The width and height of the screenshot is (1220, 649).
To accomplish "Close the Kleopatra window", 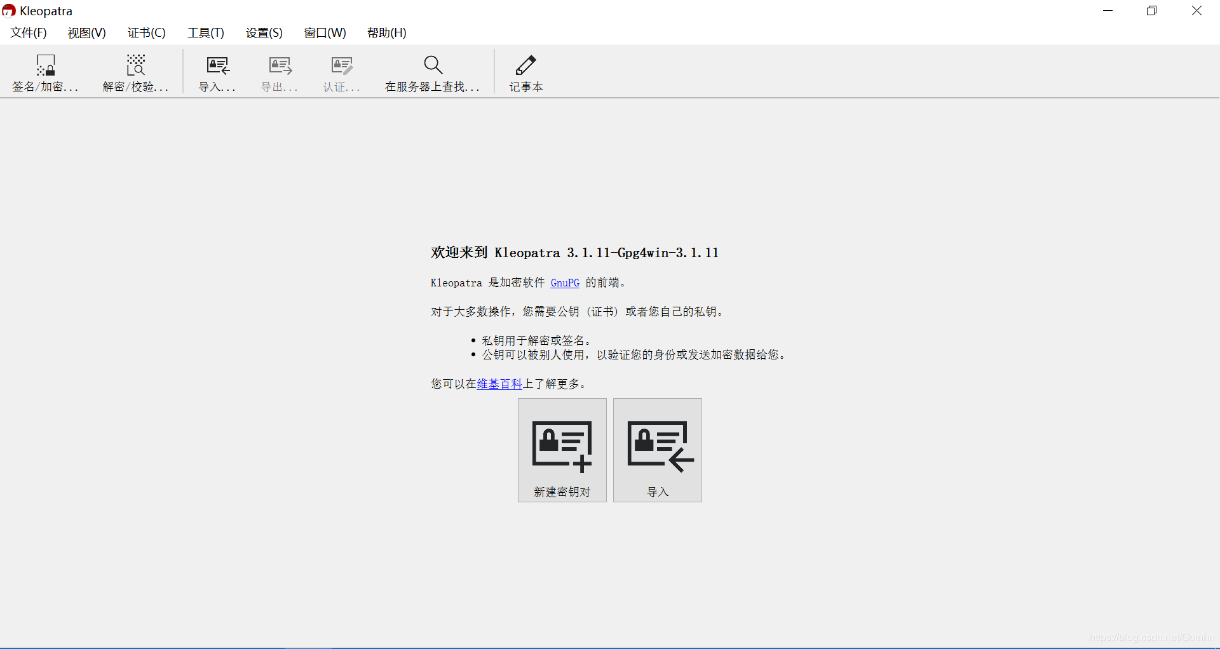I will [x=1196, y=11].
